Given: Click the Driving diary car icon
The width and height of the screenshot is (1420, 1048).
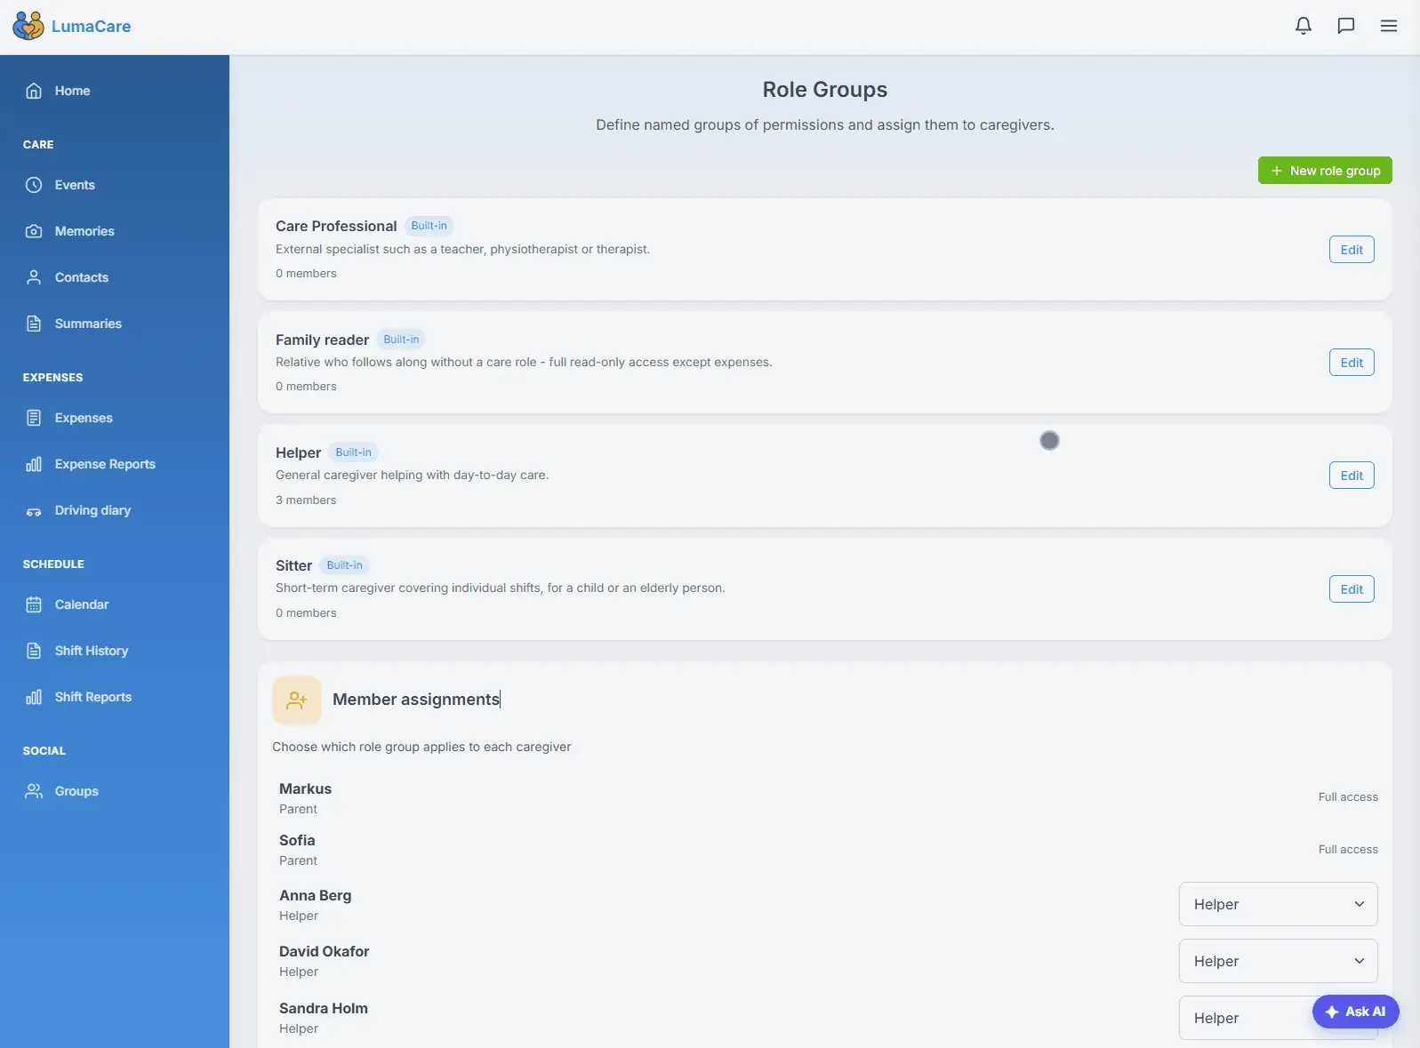Looking at the screenshot, I should (34, 510).
